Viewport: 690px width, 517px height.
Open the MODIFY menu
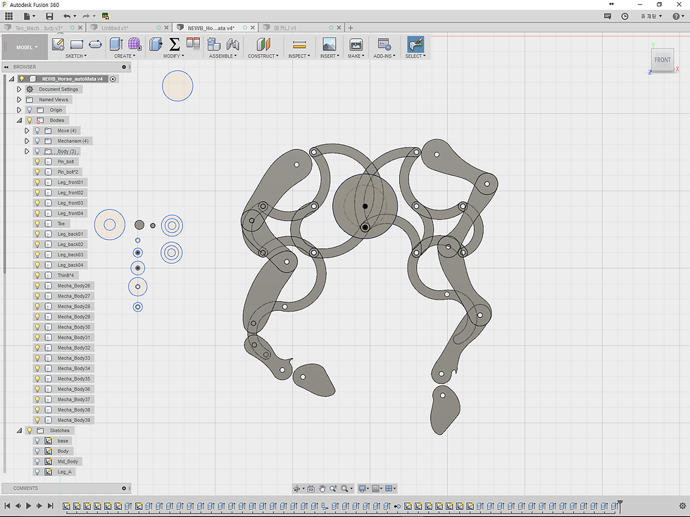(173, 56)
